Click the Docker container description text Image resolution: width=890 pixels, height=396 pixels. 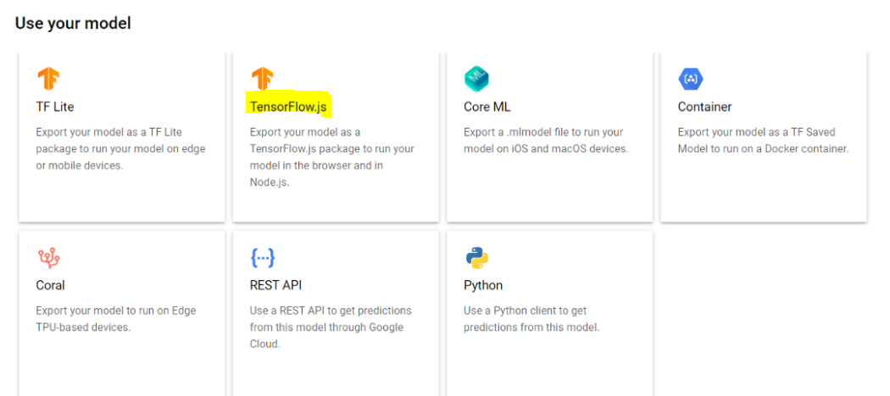coord(763,140)
